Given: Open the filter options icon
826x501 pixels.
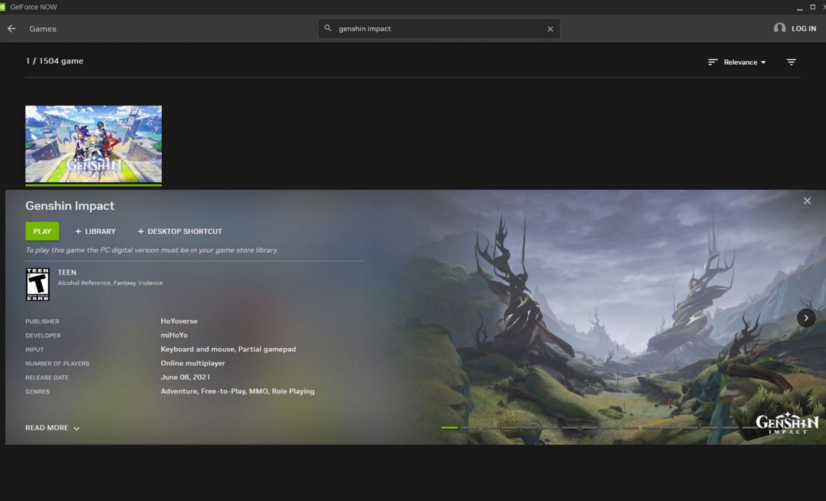Looking at the screenshot, I should tap(791, 62).
